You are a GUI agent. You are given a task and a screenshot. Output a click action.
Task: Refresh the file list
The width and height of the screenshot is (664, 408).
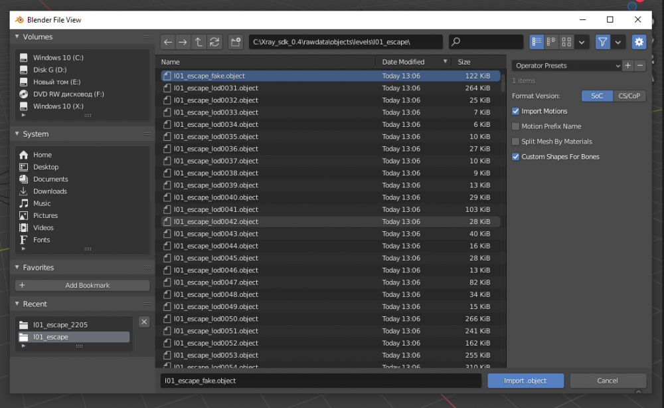214,42
